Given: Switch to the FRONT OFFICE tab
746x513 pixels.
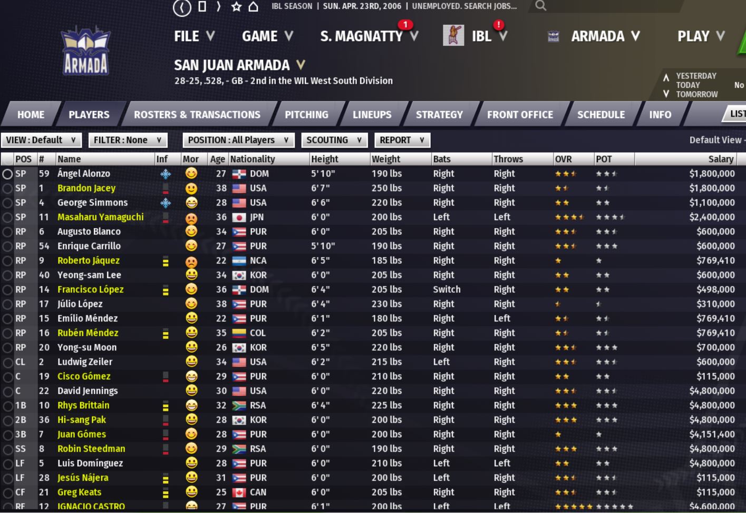Looking at the screenshot, I should pyautogui.click(x=520, y=115).
